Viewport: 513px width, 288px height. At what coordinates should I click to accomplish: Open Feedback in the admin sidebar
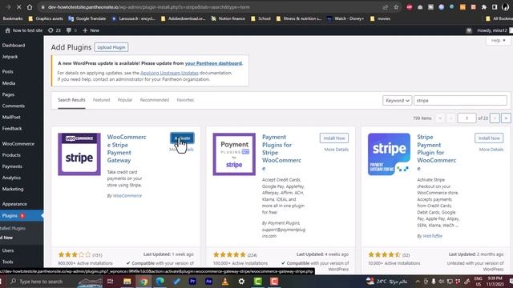pyautogui.click(x=12, y=129)
